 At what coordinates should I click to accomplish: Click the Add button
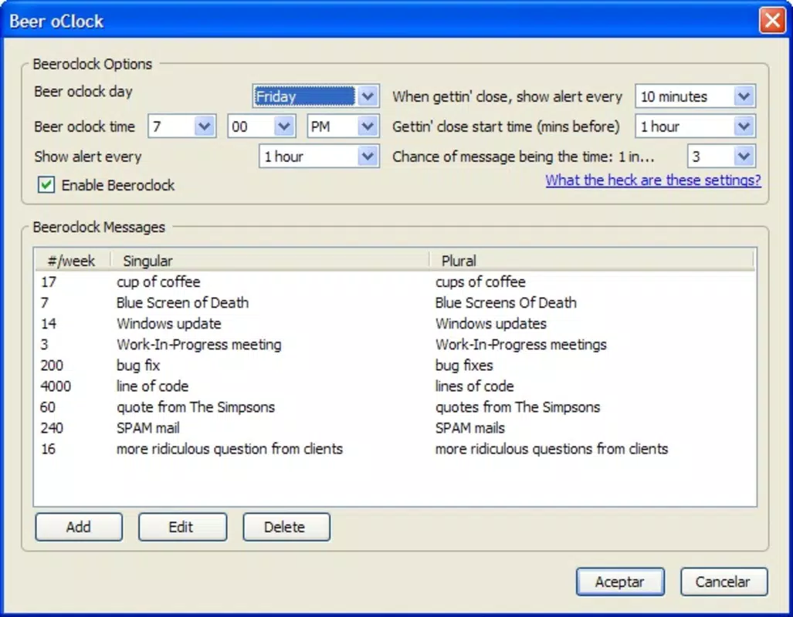point(79,527)
